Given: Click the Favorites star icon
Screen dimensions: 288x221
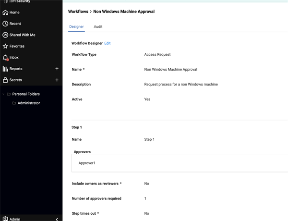Looking at the screenshot, I should pos(5,46).
